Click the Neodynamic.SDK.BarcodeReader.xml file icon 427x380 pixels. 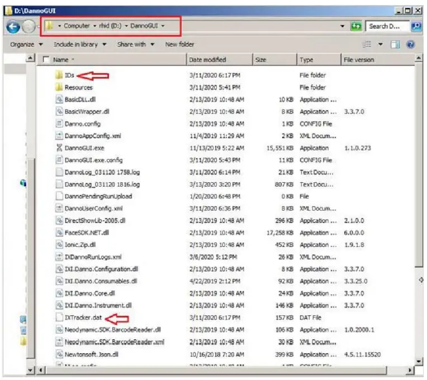pos(59,342)
